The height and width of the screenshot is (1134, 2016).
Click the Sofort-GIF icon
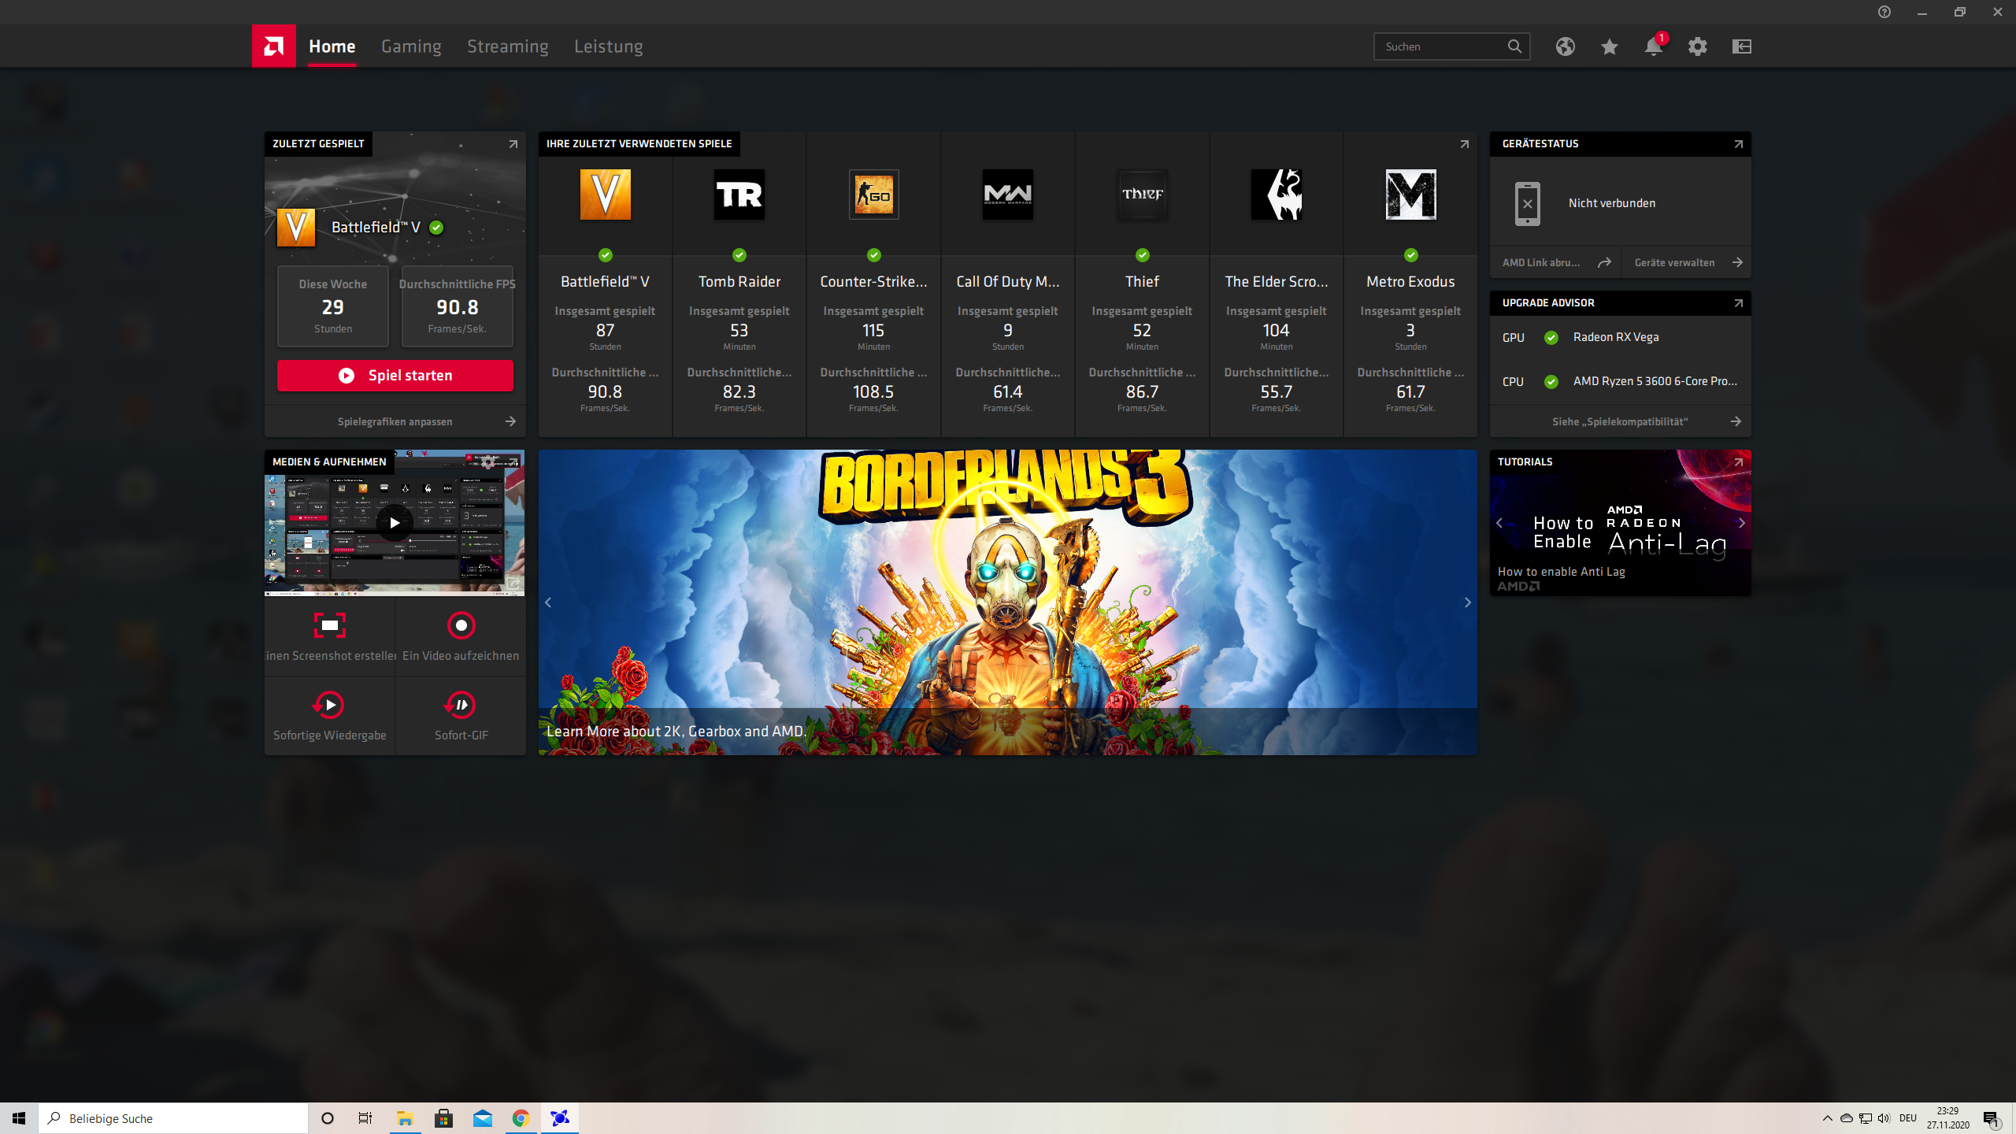tap(461, 705)
